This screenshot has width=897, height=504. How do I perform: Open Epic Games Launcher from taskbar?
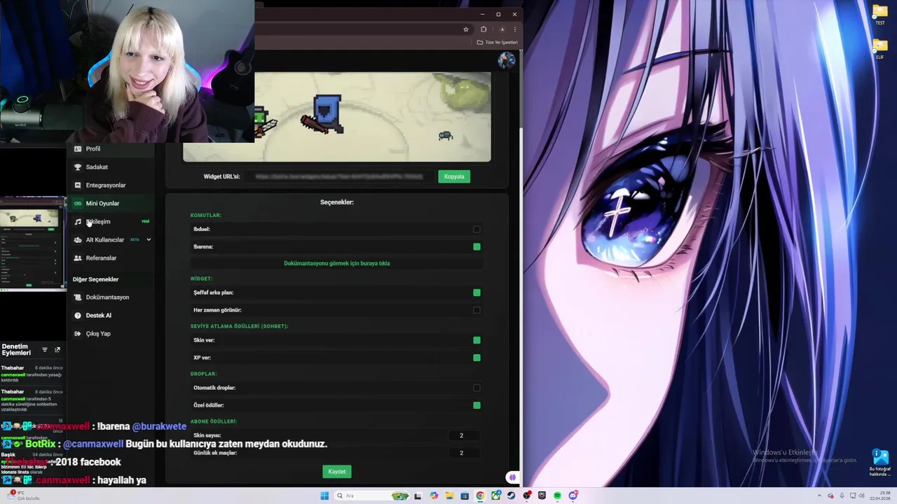tap(542, 496)
